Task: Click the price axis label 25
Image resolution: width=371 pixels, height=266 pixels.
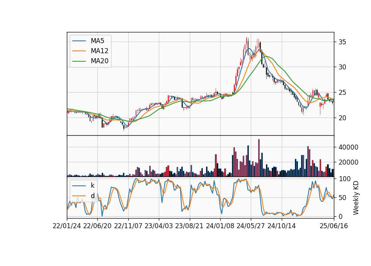Action: point(342,93)
